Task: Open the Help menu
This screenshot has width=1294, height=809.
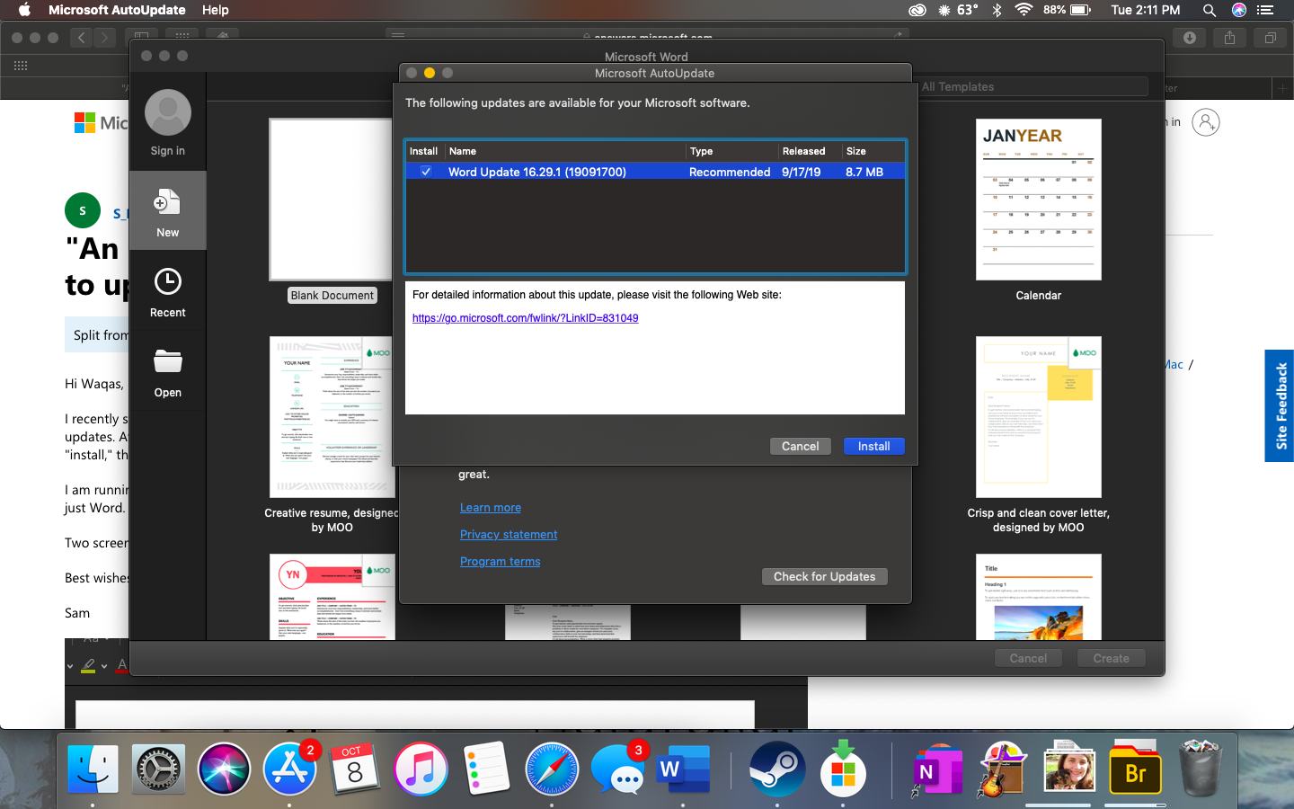Action: coord(215,10)
